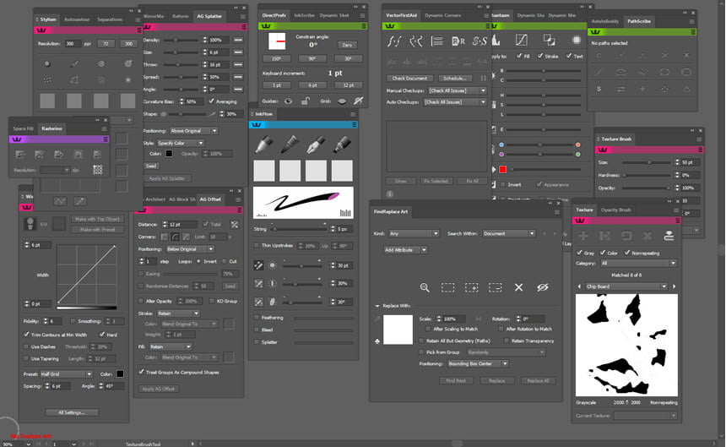Click the S icon in PathScribe panel

point(599,89)
